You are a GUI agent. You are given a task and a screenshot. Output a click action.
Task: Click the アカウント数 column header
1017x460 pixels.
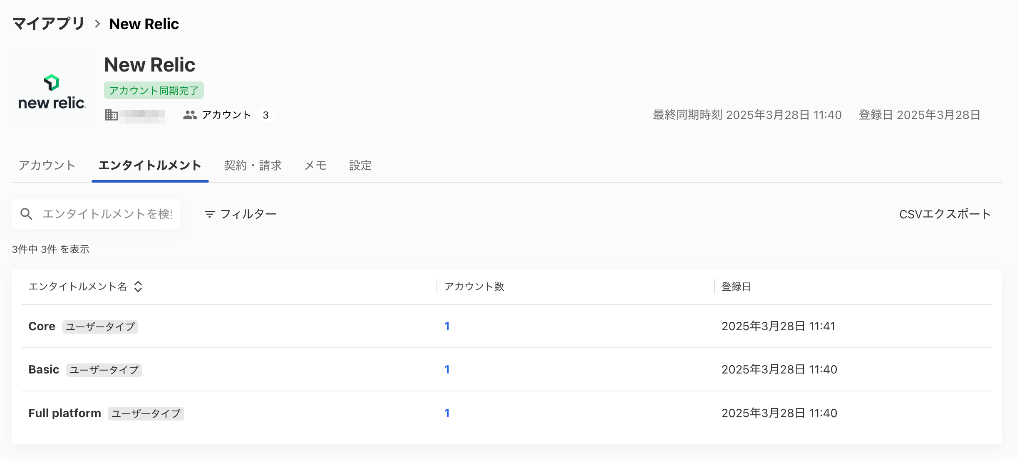pyautogui.click(x=474, y=286)
